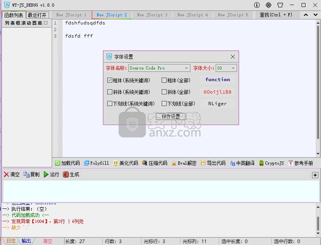Click the function color preview sample
This screenshot has height=245, width=321.
pos(218,79)
